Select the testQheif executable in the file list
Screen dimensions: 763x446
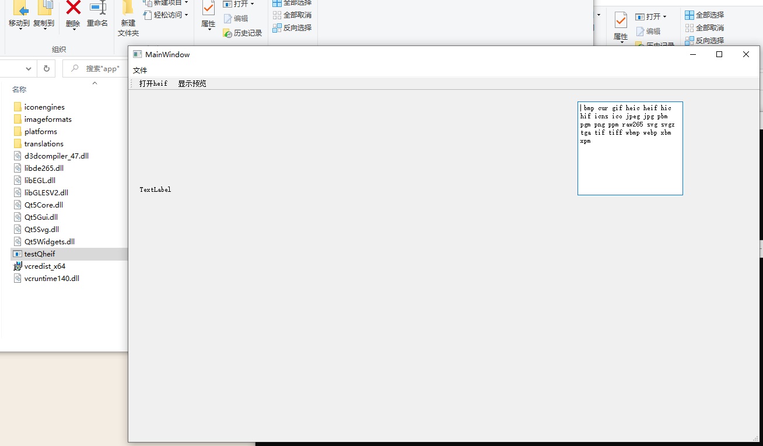point(41,254)
